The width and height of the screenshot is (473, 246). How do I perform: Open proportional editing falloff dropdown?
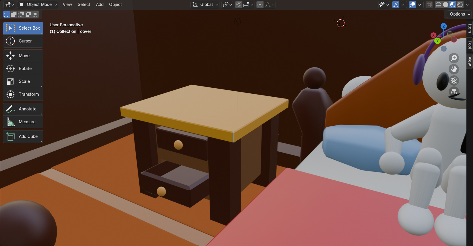click(x=269, y=4)
